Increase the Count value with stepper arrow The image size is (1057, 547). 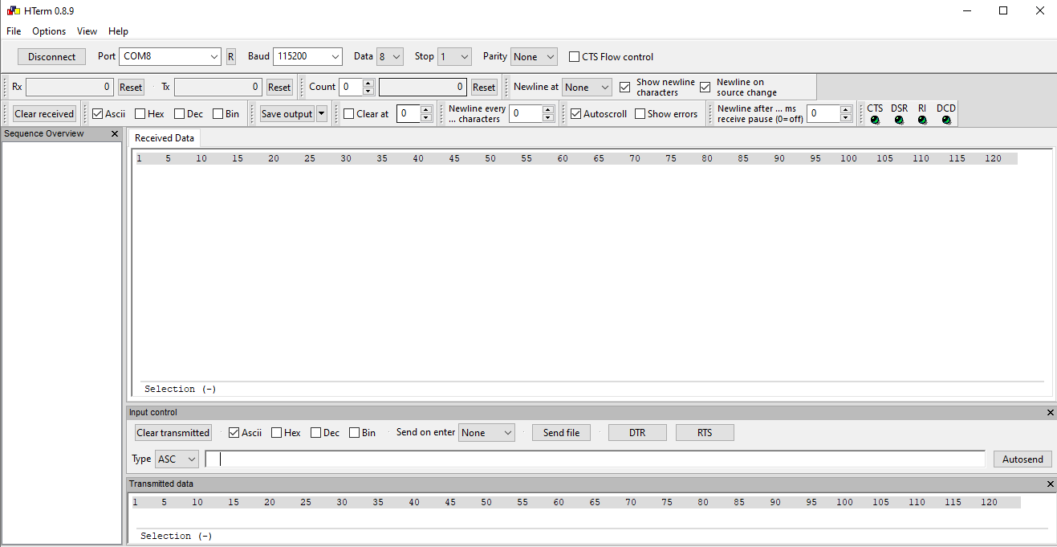click(368, 83)
